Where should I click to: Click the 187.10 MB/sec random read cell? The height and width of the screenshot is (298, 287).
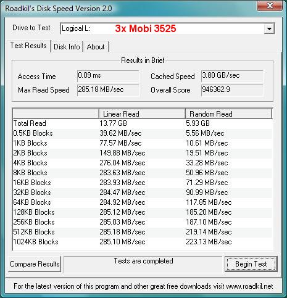point(209,222)
